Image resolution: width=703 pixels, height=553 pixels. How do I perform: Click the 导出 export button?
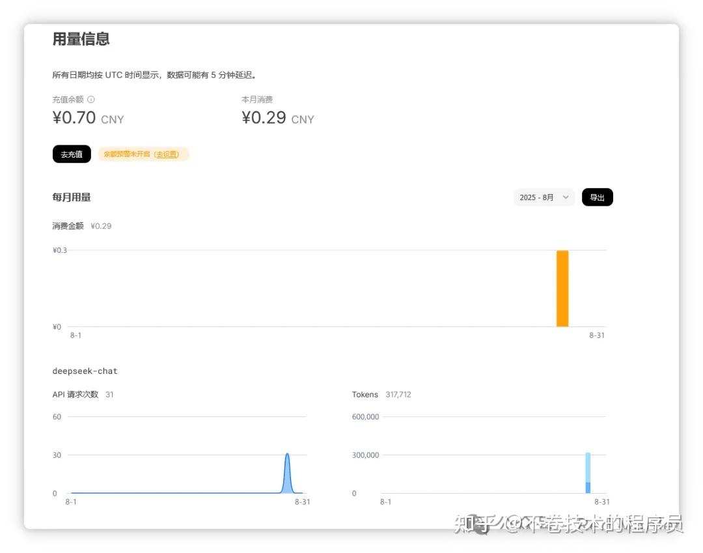(597, 197)
